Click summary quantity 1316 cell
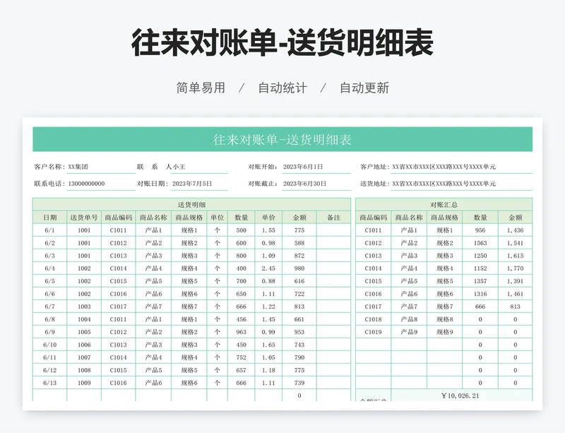The image size is (565, 433). [480, 294]
